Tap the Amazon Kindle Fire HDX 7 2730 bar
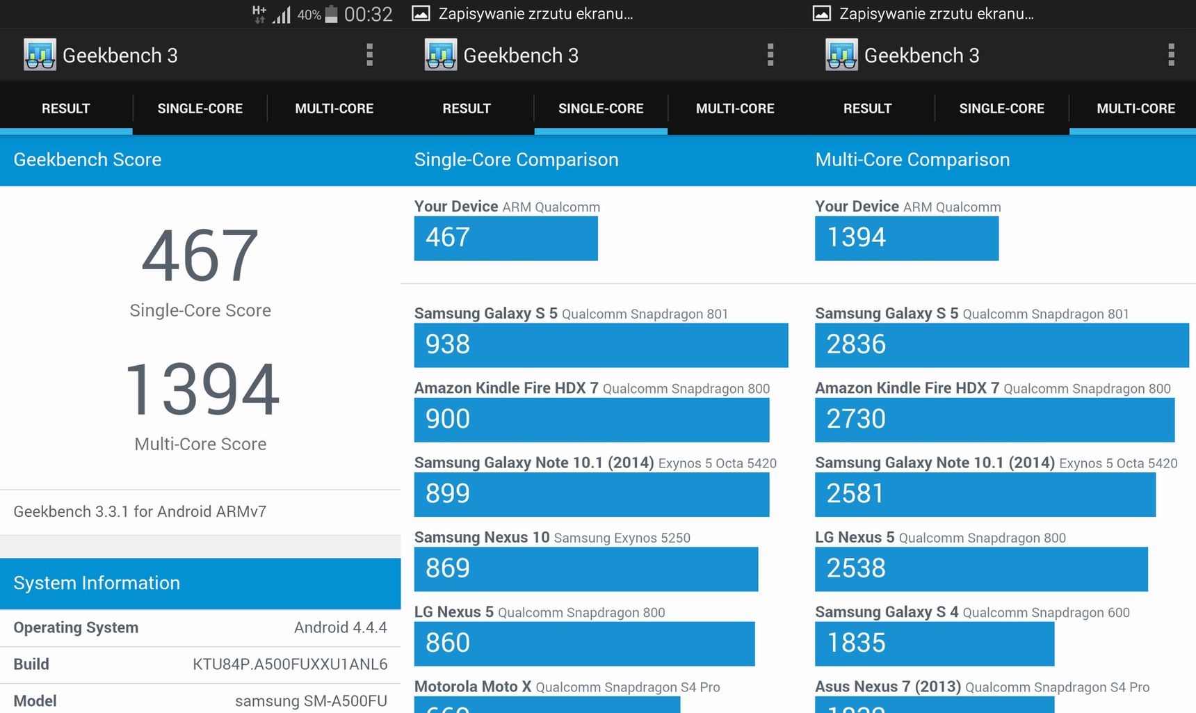The width and height of the screenshot is (1196, 713). tap(994, 419)
